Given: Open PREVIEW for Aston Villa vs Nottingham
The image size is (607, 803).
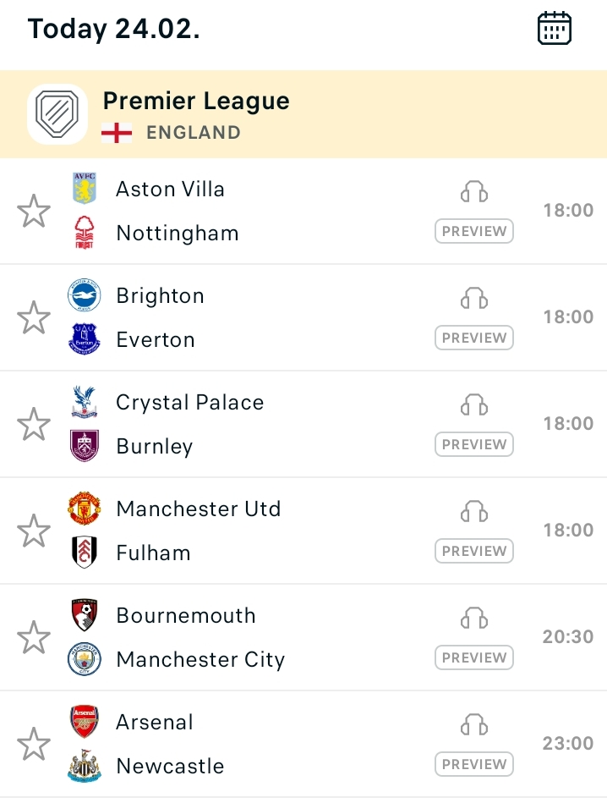Looking at the screenshot, I should (474, 231).
